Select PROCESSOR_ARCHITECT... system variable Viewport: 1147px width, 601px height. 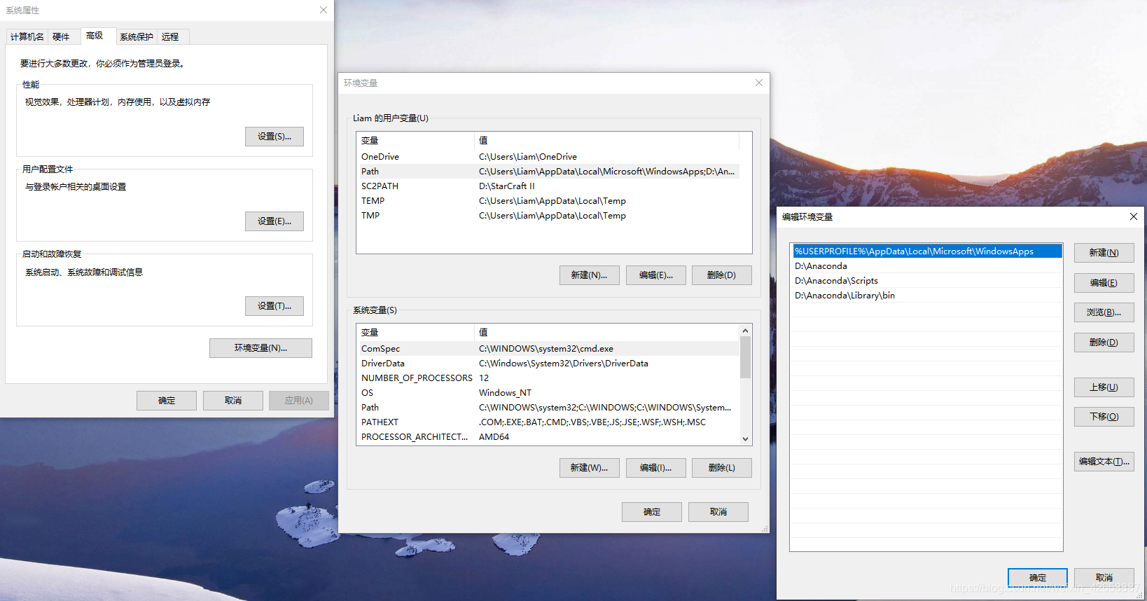click(548, 437)
